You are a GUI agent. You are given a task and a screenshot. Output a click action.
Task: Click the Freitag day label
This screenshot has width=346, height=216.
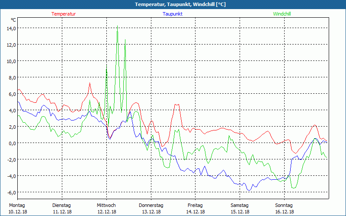pyautogui.click(x=195, y=206)
